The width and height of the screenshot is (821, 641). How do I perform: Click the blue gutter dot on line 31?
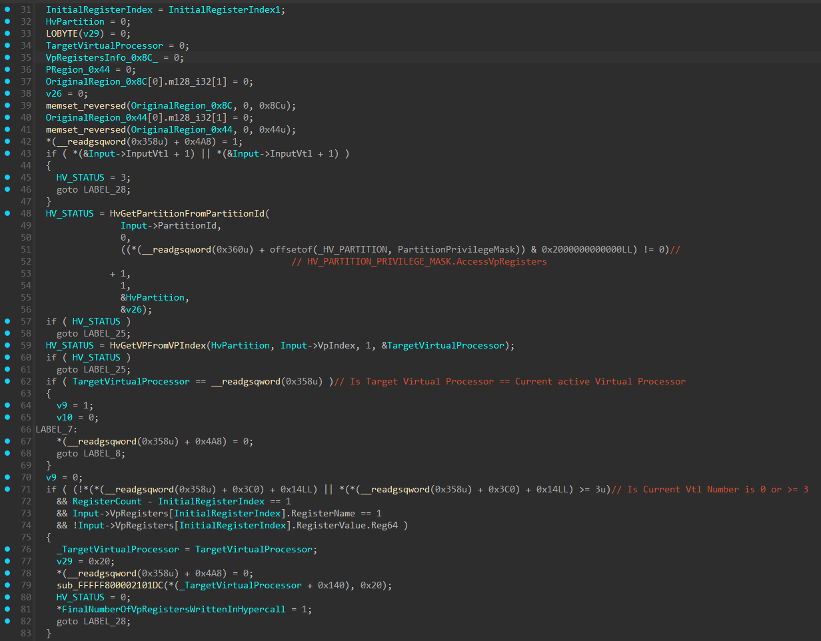8,9
